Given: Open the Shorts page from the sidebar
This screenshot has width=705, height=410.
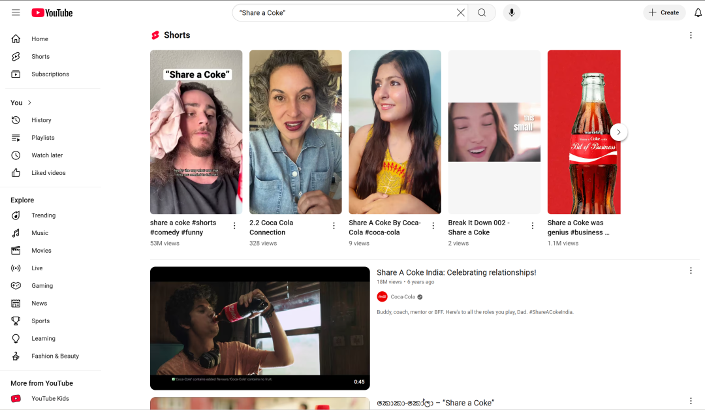Looking at the screenshot, I should pos(40,56).
